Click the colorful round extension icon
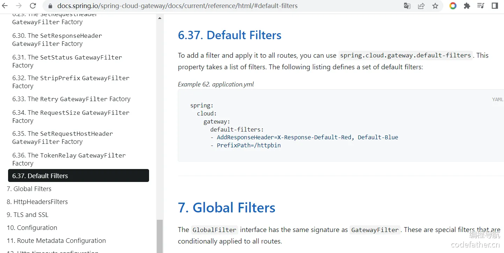This screenshot has height=253, width=504. 453,6
